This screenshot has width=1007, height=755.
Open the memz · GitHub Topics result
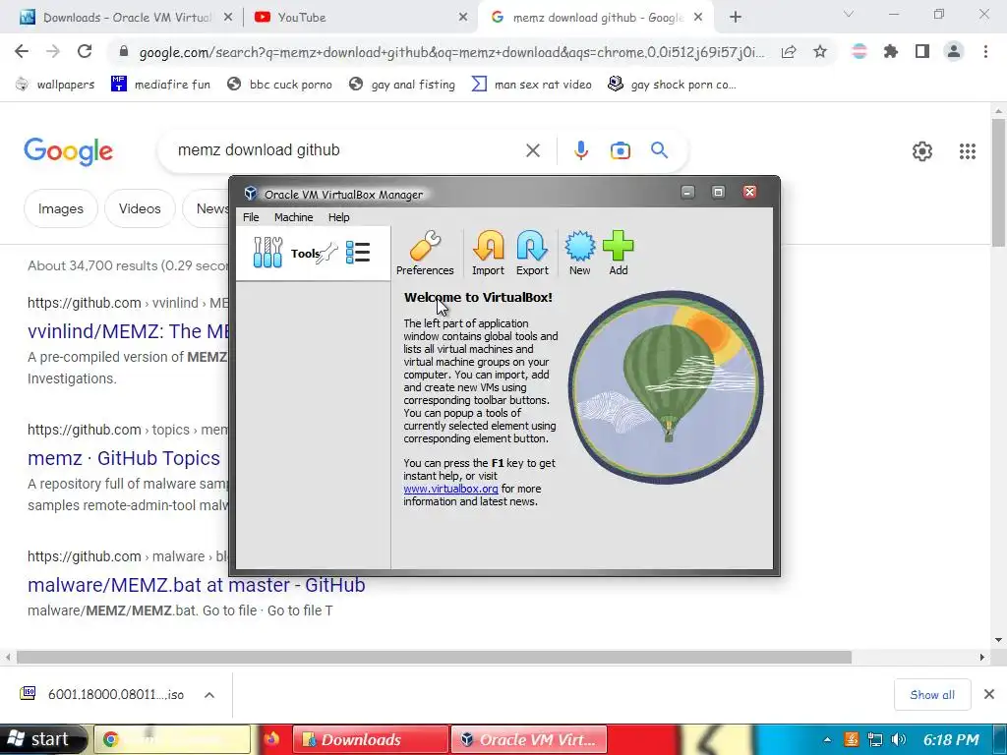[124, 458]
